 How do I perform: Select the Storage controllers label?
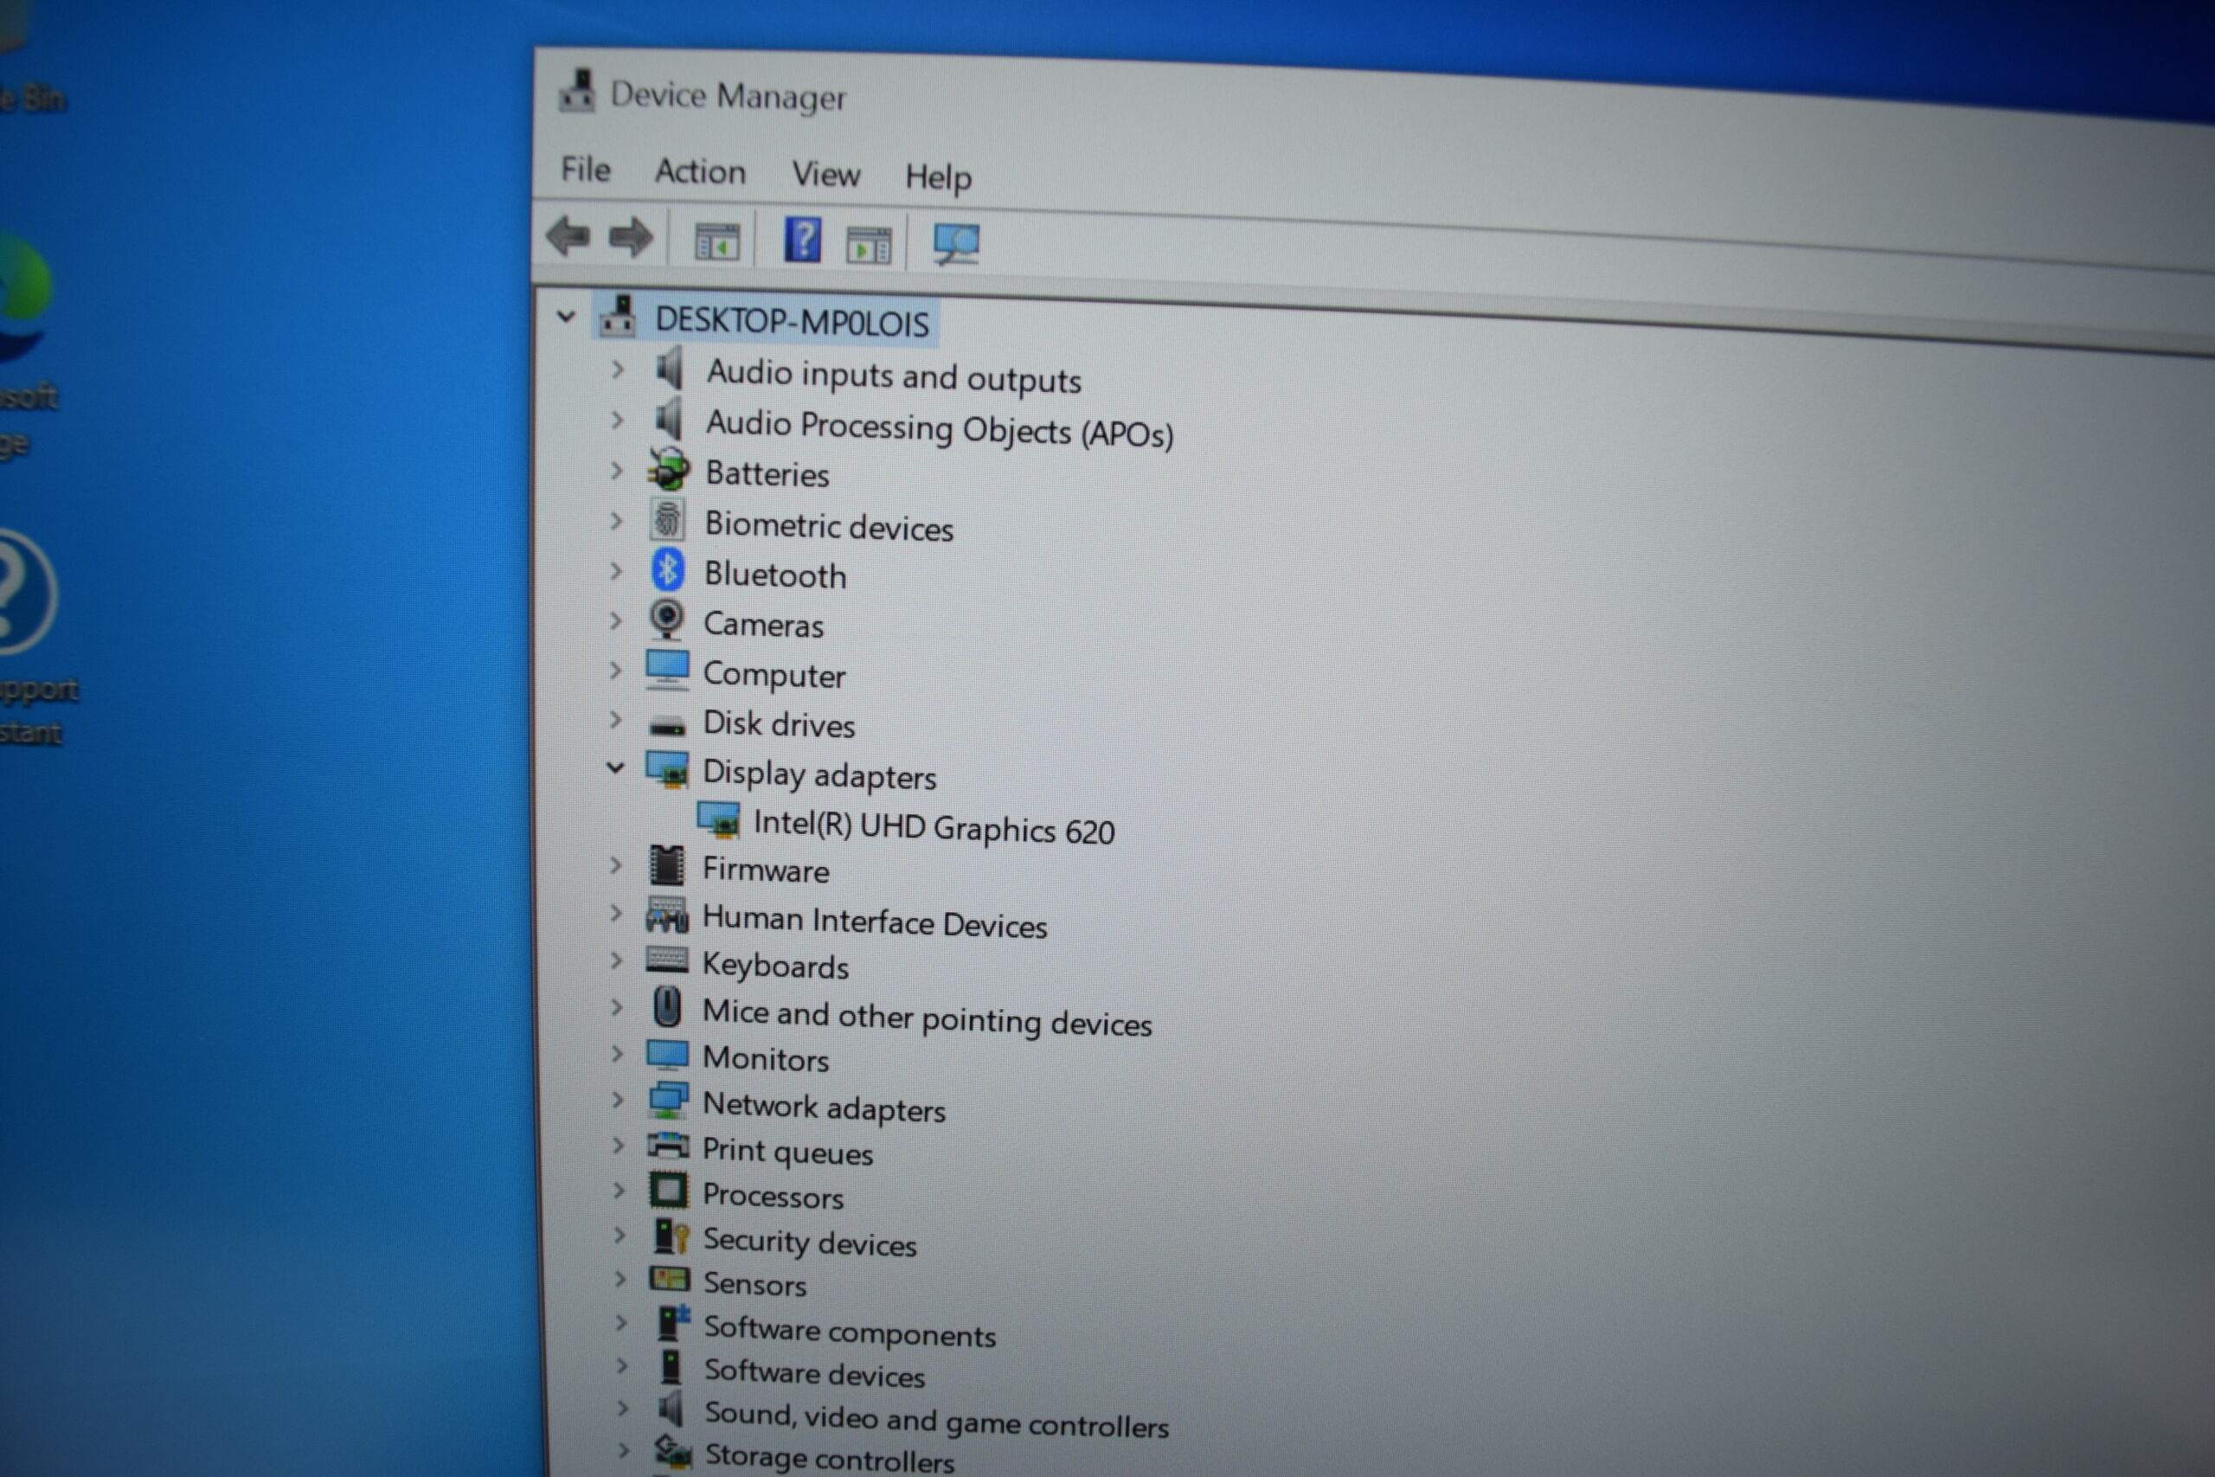tap(829, 1459)
